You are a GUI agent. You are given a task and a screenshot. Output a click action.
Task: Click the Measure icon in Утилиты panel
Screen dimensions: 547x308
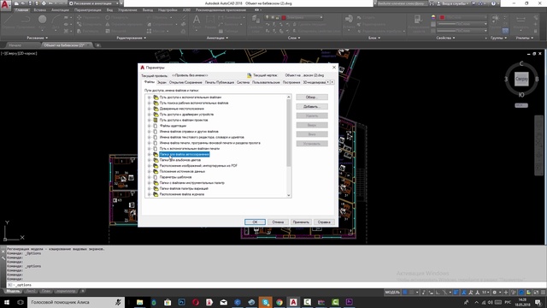[521, 21]
